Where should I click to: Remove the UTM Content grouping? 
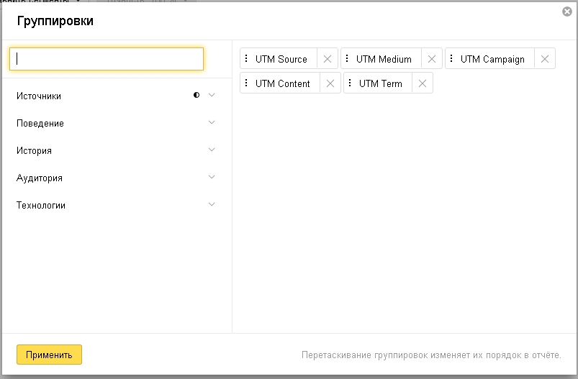coord(330,84)
